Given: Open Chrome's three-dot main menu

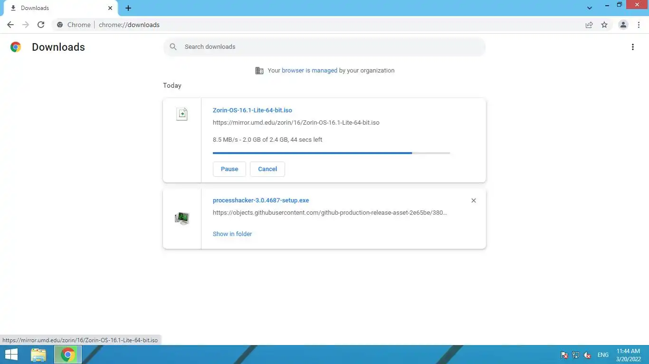Looking at the screenshot, I should pos(639,25).
